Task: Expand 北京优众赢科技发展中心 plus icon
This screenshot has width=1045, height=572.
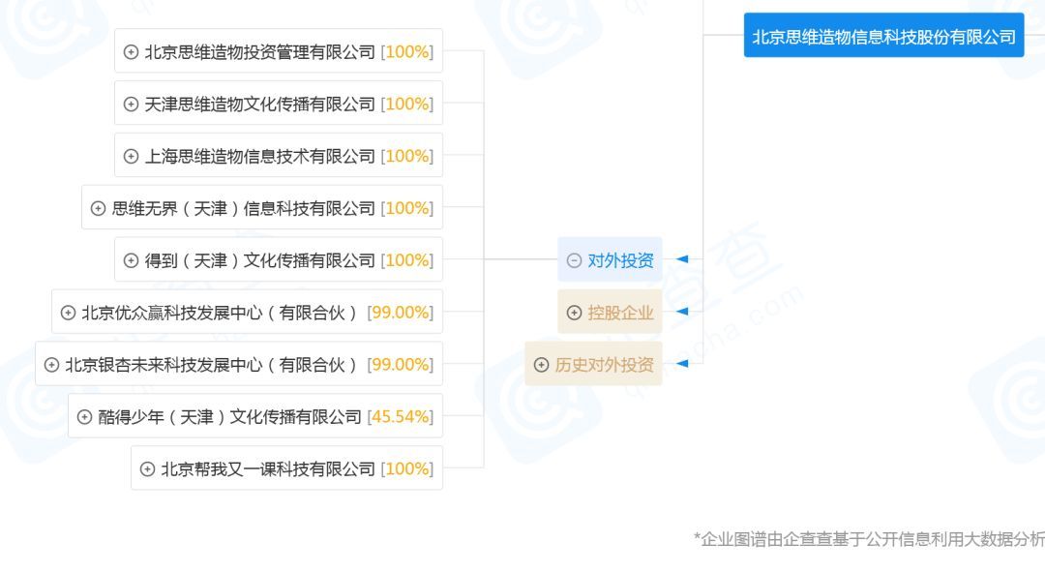Action: [68, 313]
